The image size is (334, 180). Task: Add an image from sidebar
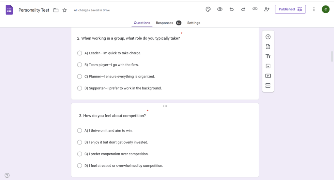(x=268, y=66)
